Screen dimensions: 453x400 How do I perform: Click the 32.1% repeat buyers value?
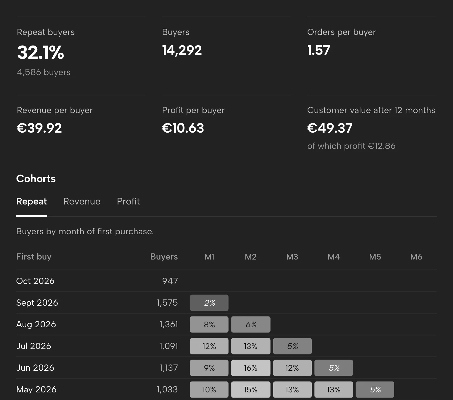click(41, 52)
